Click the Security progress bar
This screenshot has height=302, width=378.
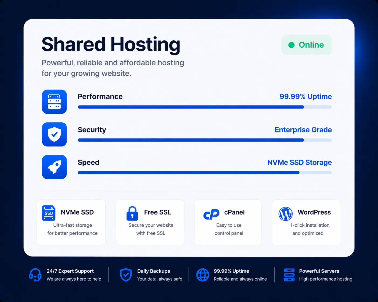[x=205, y=140]
